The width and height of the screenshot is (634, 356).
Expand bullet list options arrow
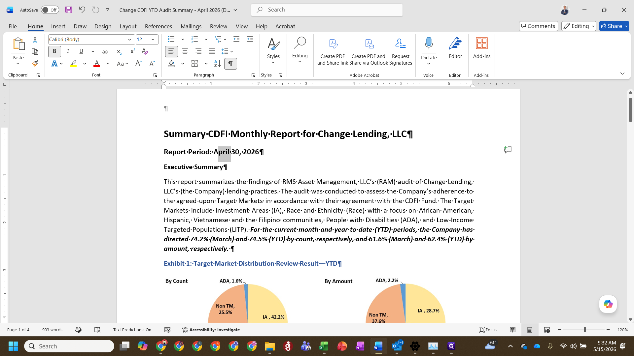183,40
